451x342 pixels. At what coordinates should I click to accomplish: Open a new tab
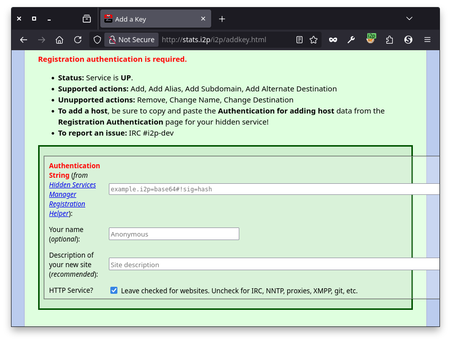pos(222,19)
